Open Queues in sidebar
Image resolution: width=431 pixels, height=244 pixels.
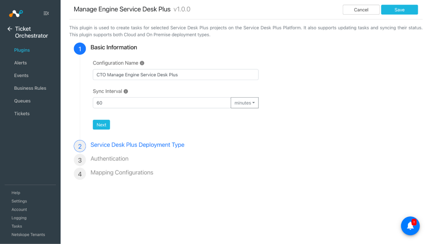(22, 101)
